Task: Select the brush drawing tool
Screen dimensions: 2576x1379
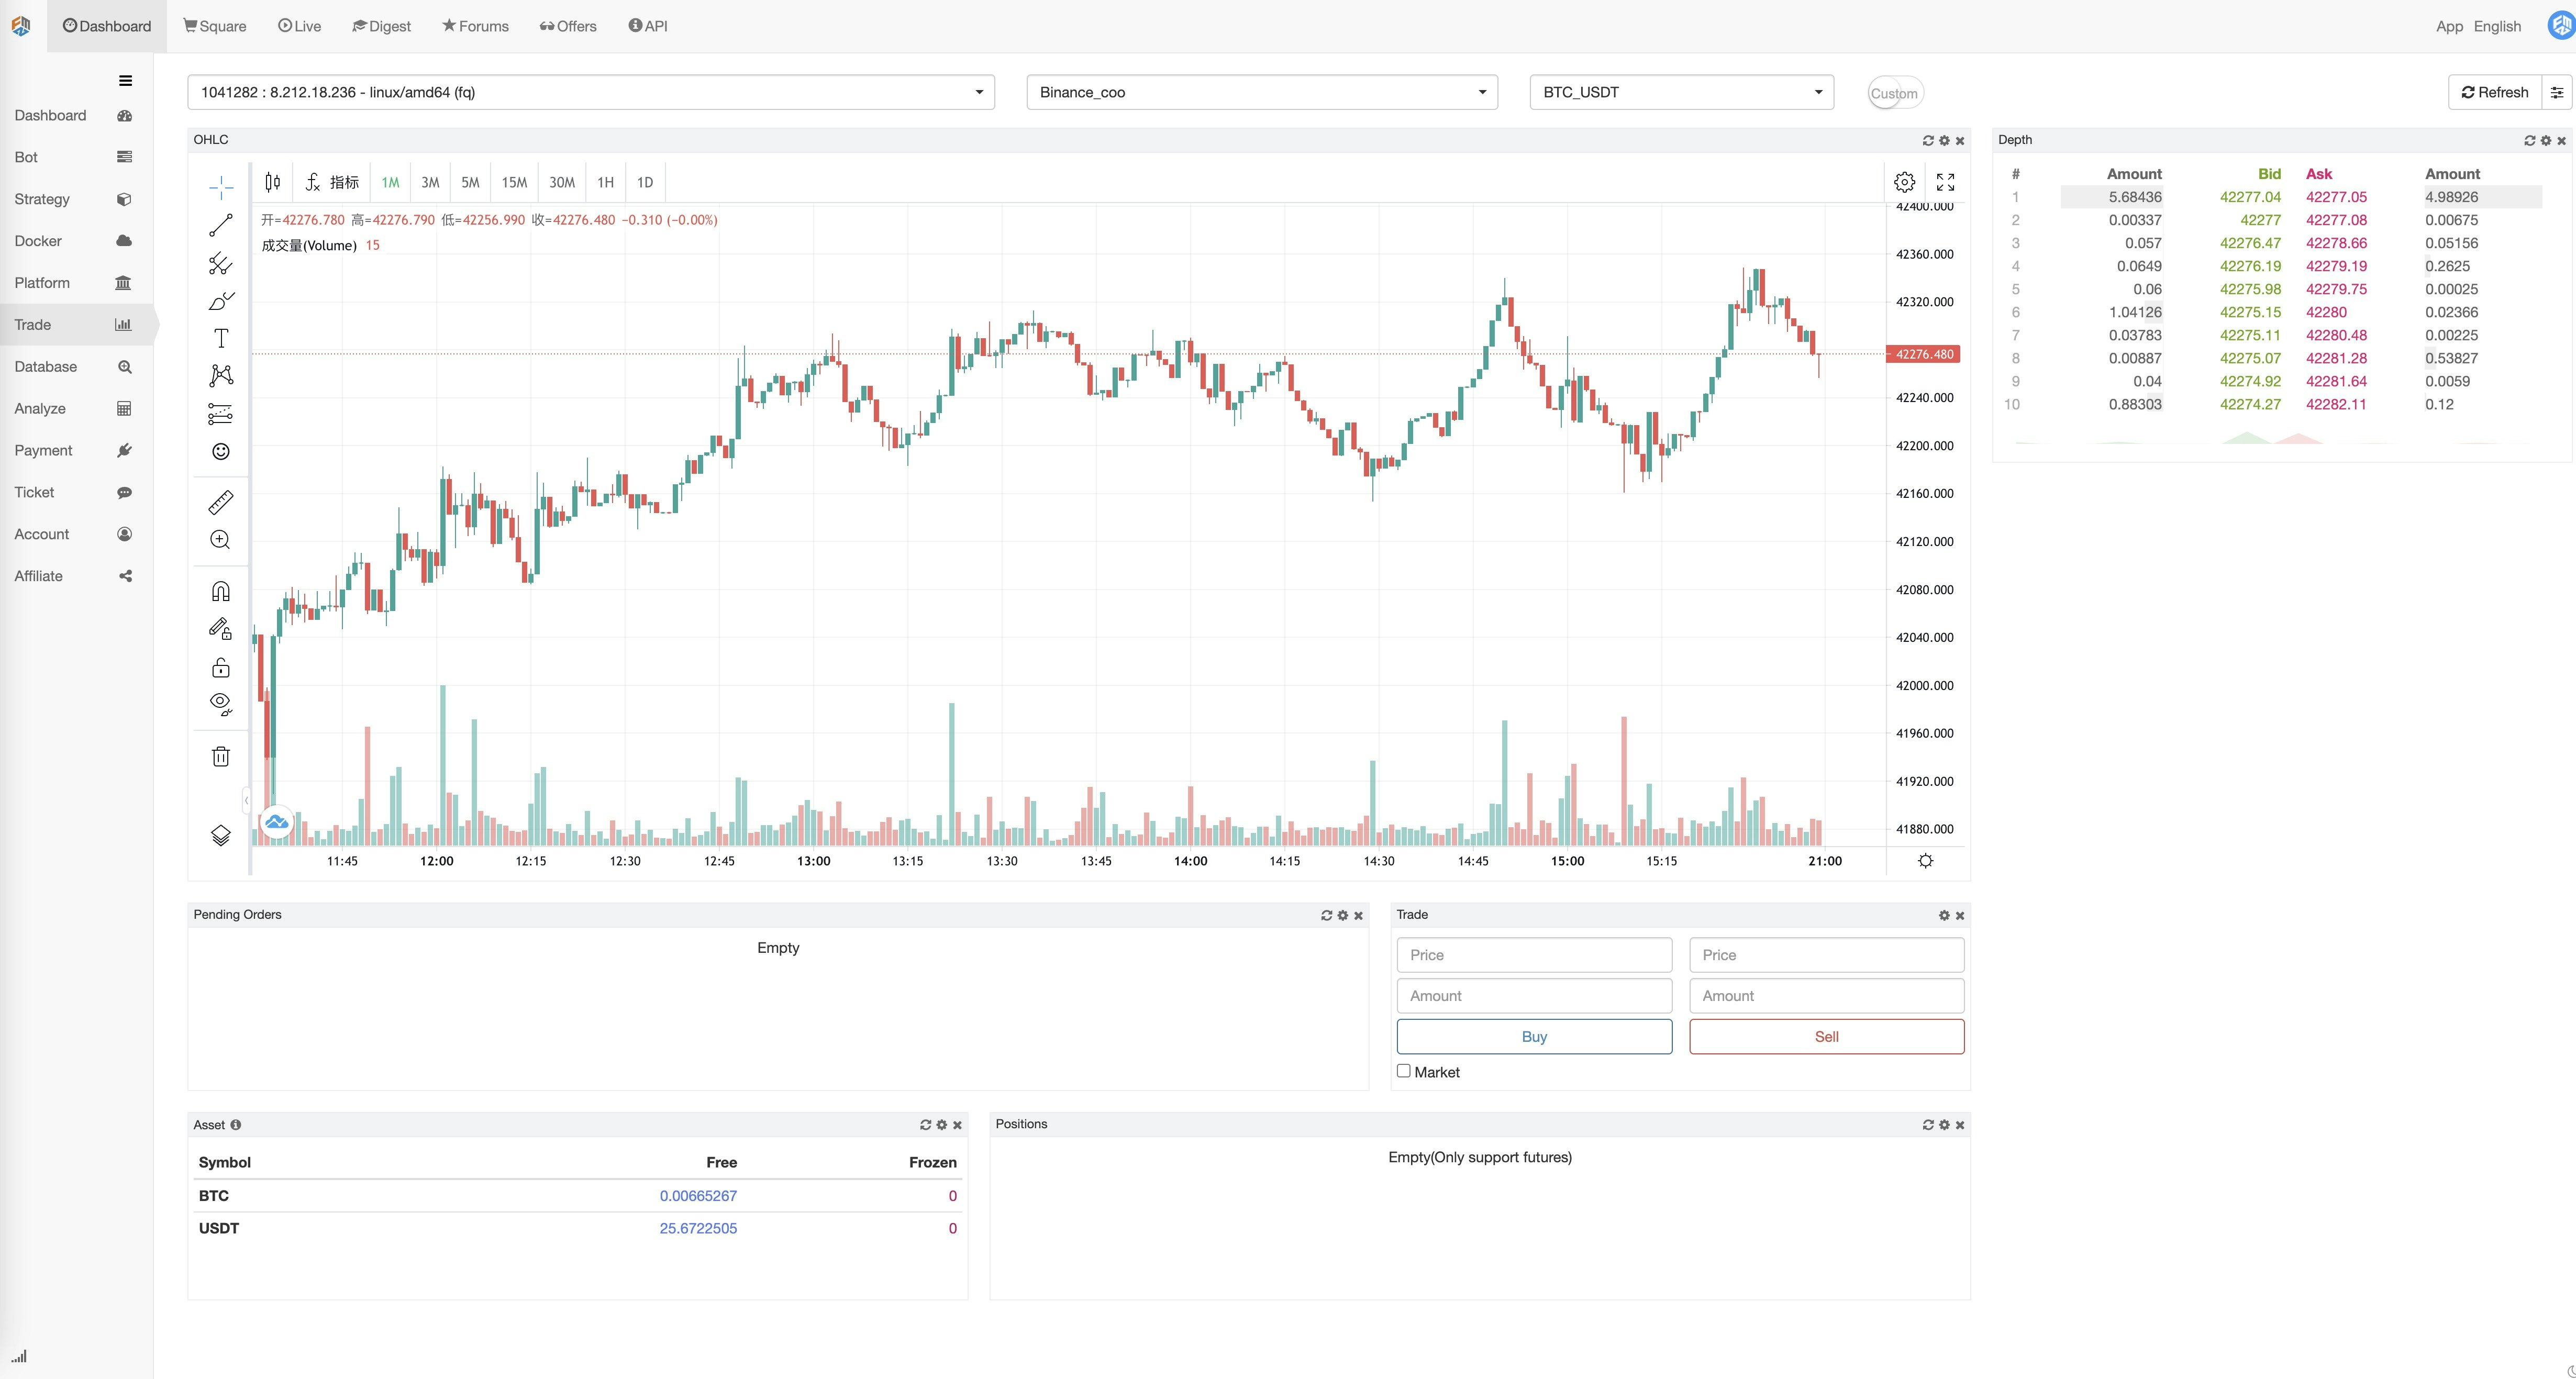Action: (x=221, y=301)
